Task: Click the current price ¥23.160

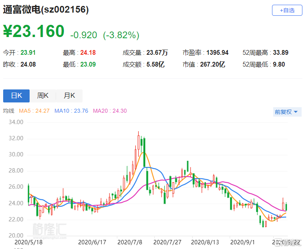Action: tap(34, 32)
